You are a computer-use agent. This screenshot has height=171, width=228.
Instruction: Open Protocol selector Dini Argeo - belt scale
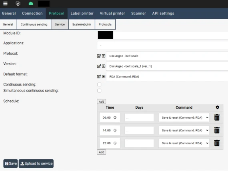pos(167,56)
